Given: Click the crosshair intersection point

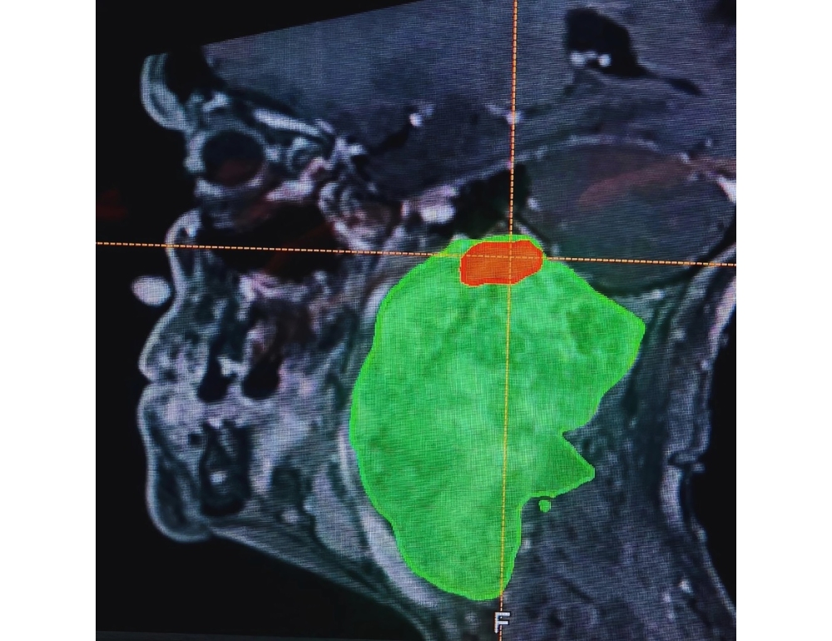Looking at the screenshot, I should [512, 256].
